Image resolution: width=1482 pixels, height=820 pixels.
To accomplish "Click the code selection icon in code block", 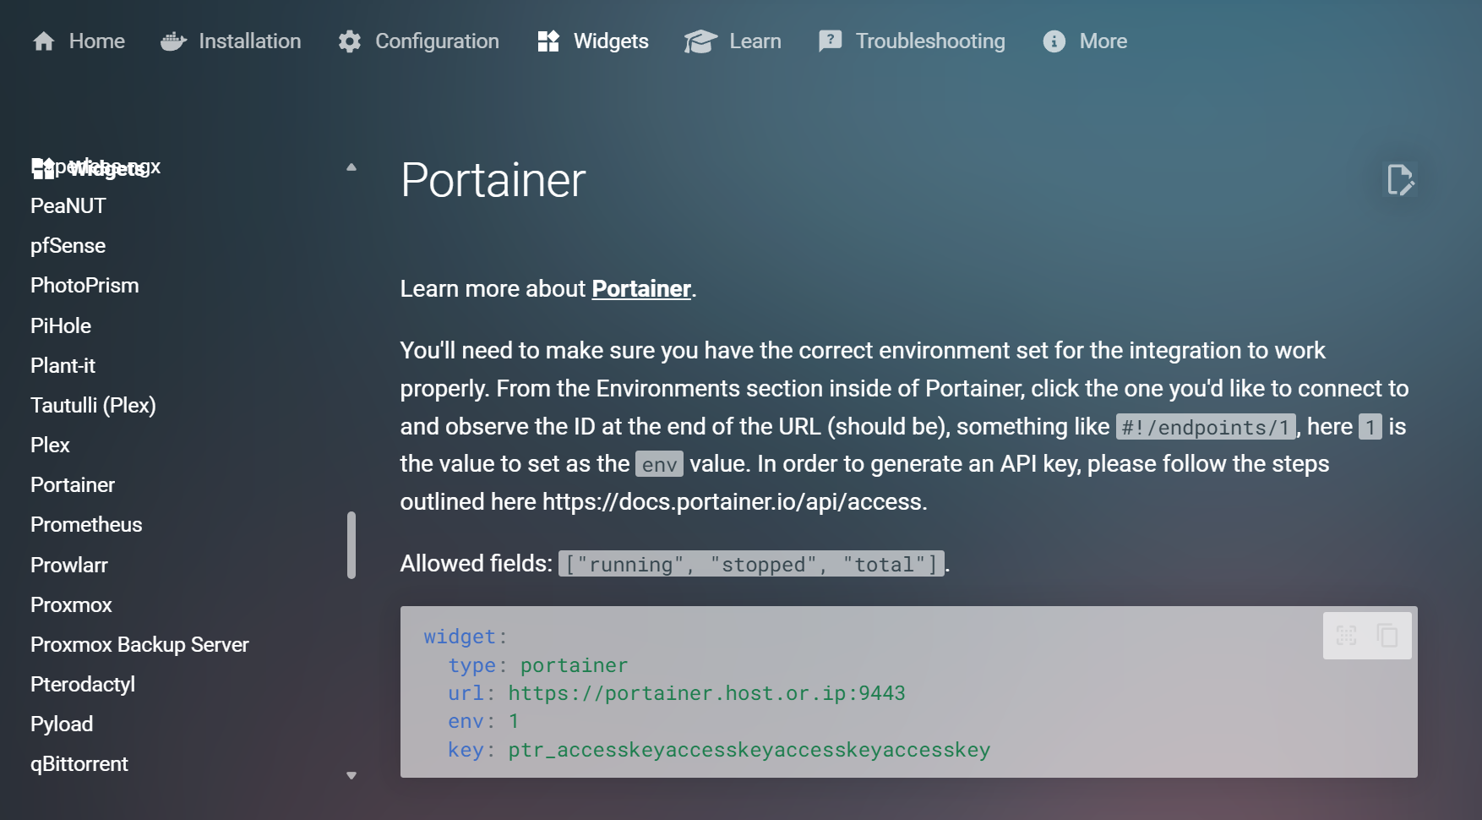I will click(1346, 636).
